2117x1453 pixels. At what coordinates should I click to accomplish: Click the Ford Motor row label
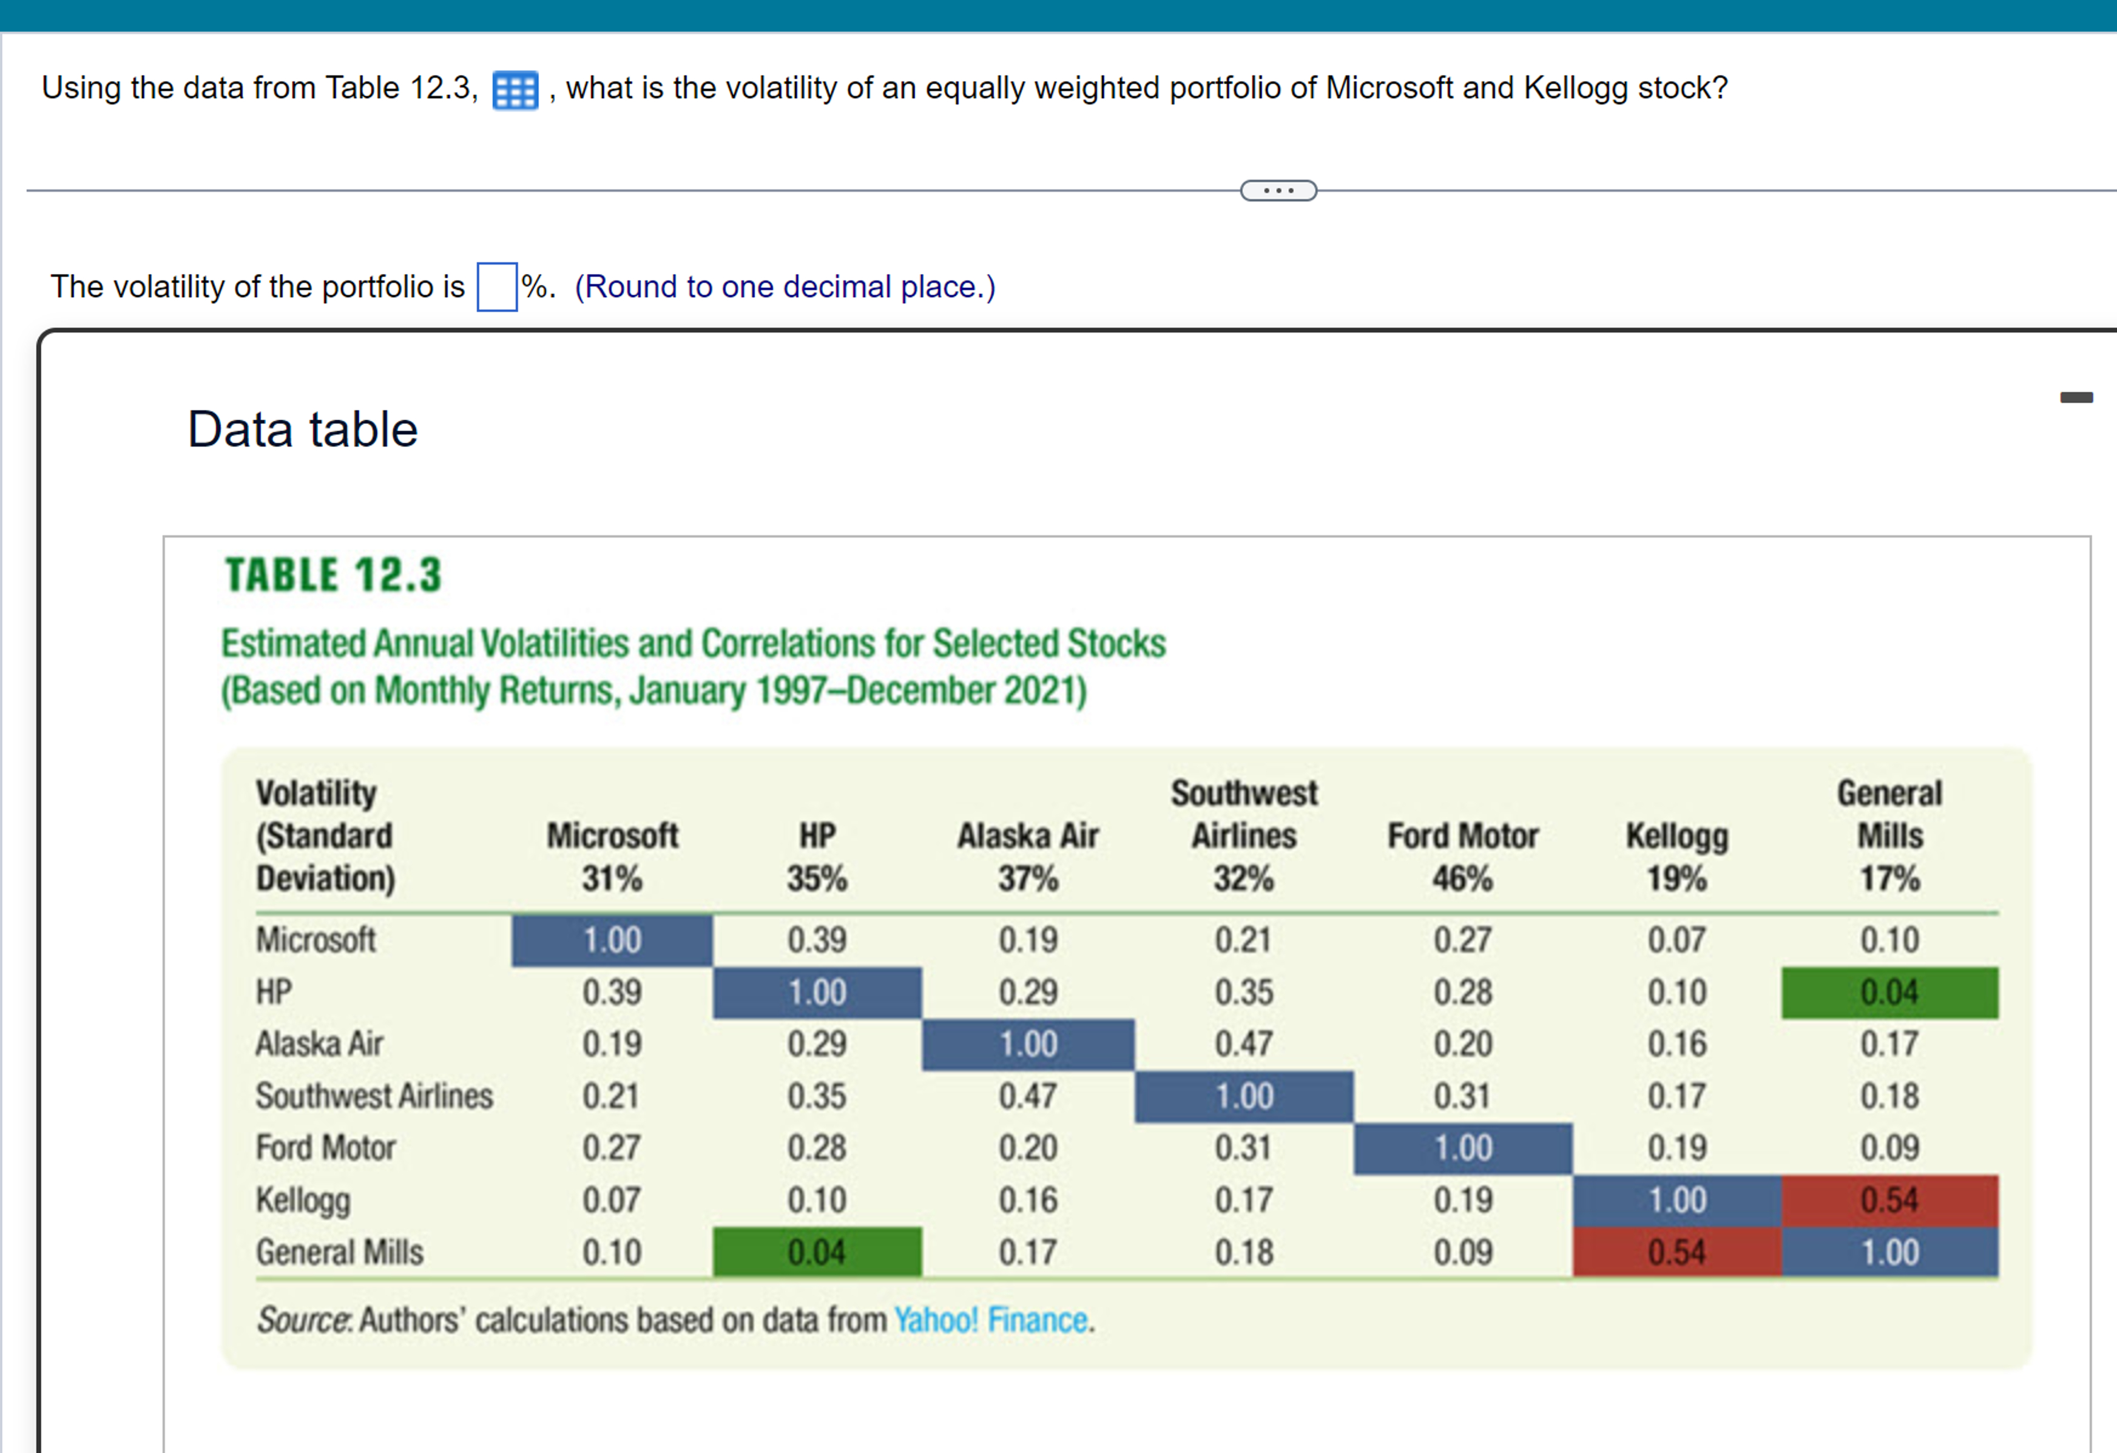tap(324, 1148)
